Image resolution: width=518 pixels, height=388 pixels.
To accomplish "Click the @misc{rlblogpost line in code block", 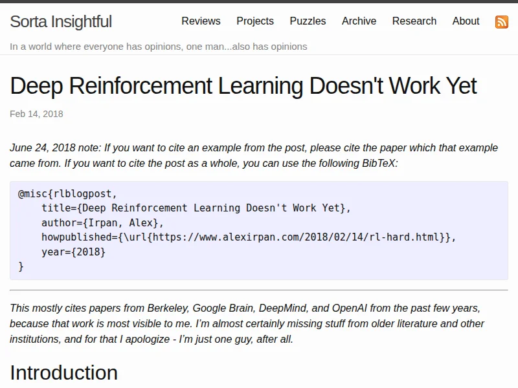I will 68,193.
